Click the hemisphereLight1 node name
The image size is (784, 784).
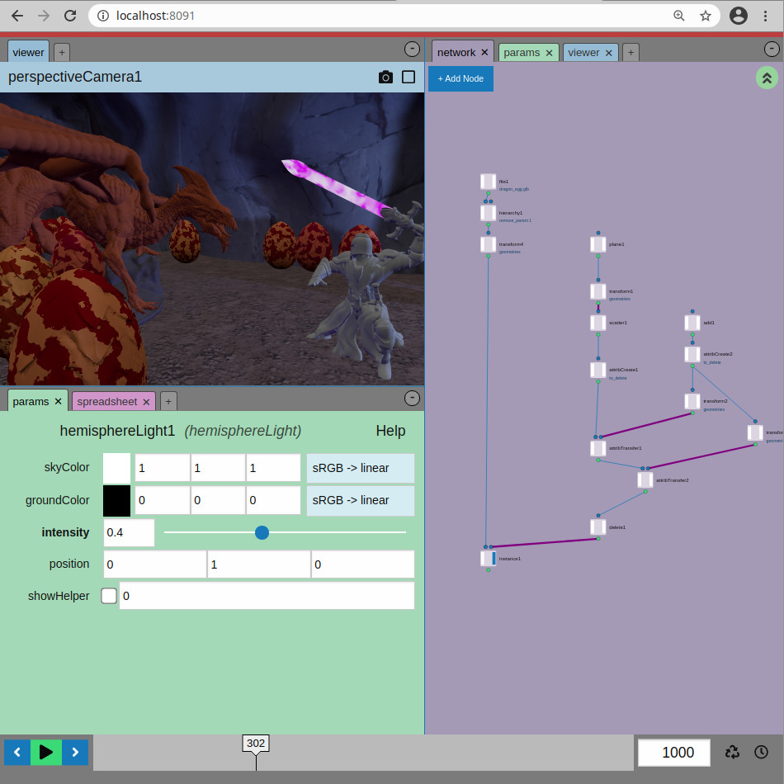[x=117, y=431]
